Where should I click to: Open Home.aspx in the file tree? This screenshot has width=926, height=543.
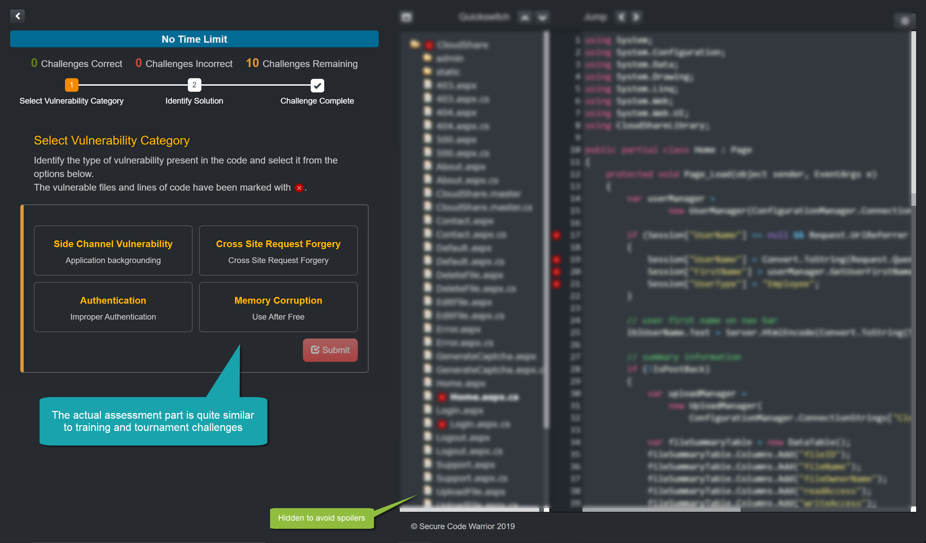[461, 384]
